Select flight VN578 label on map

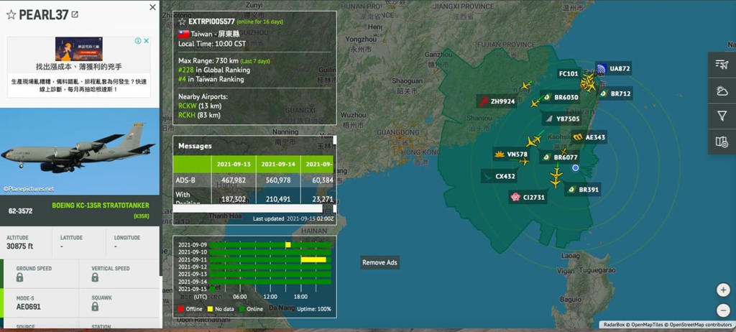click(x=511, y=154)
